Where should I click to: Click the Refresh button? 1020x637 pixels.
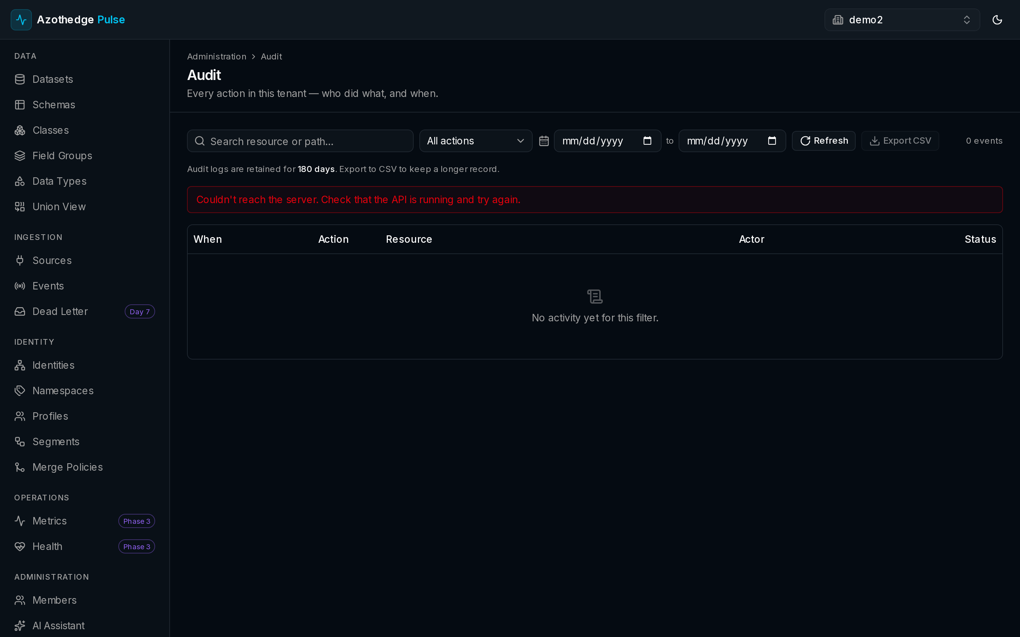click(x=823, y=141)
